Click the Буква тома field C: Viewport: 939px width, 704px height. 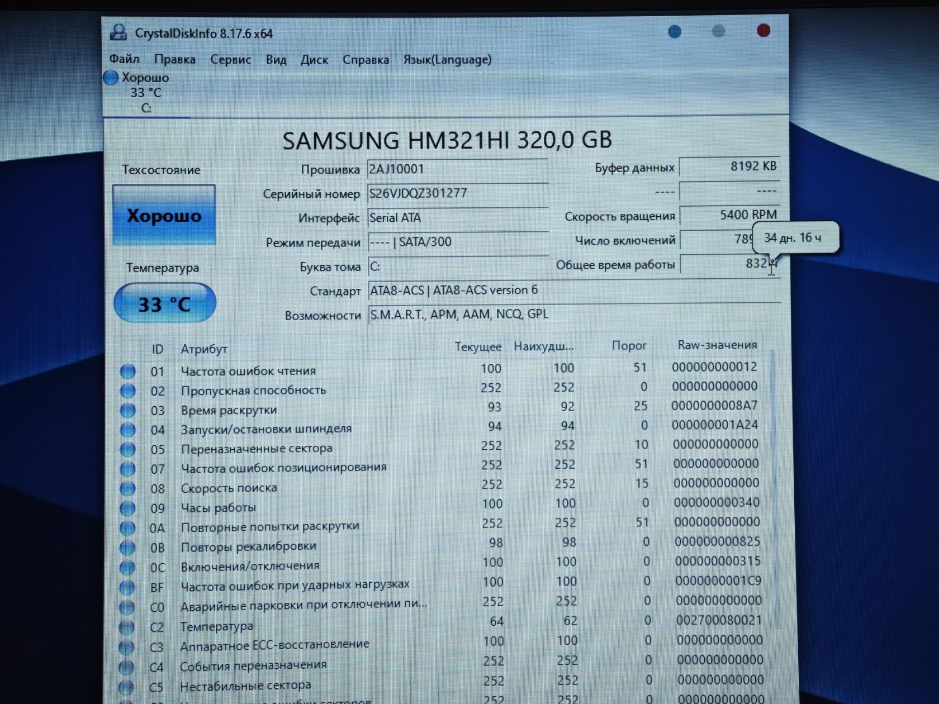coord(457,267)
